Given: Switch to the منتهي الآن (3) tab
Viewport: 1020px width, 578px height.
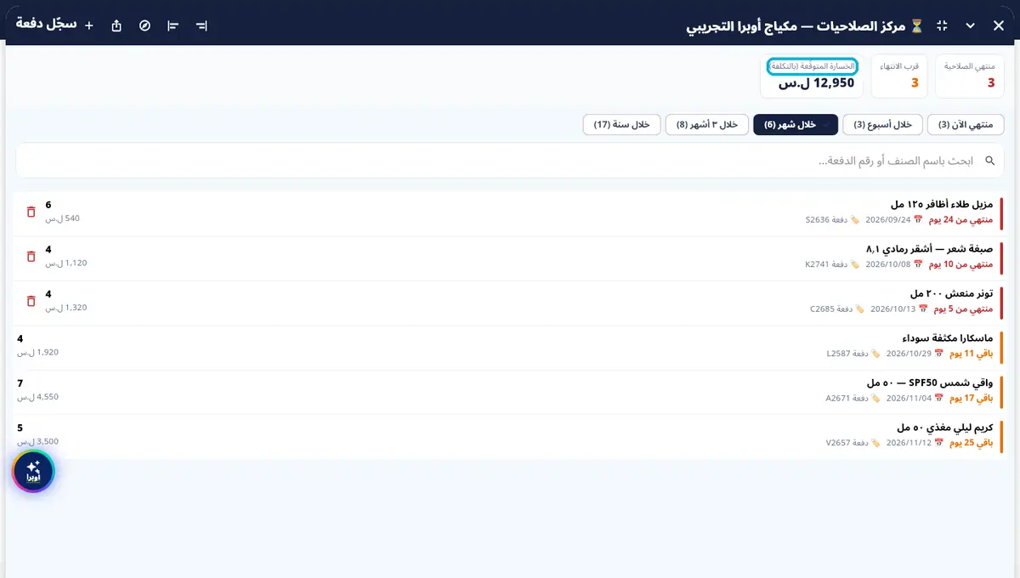Looking at the screenshot, I should (966, 125).
